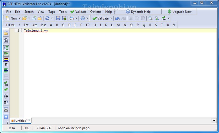
Task: Click the indent lines icon in sidebar
Action: (x=6, y=96)
